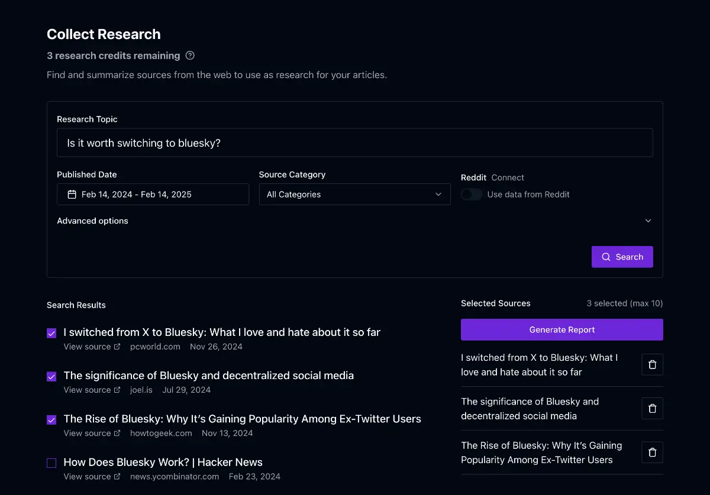This screenshot has height=495, width=710.
Task: Open external link icon next to news.ycombinator.com
Action: (117, 477)
